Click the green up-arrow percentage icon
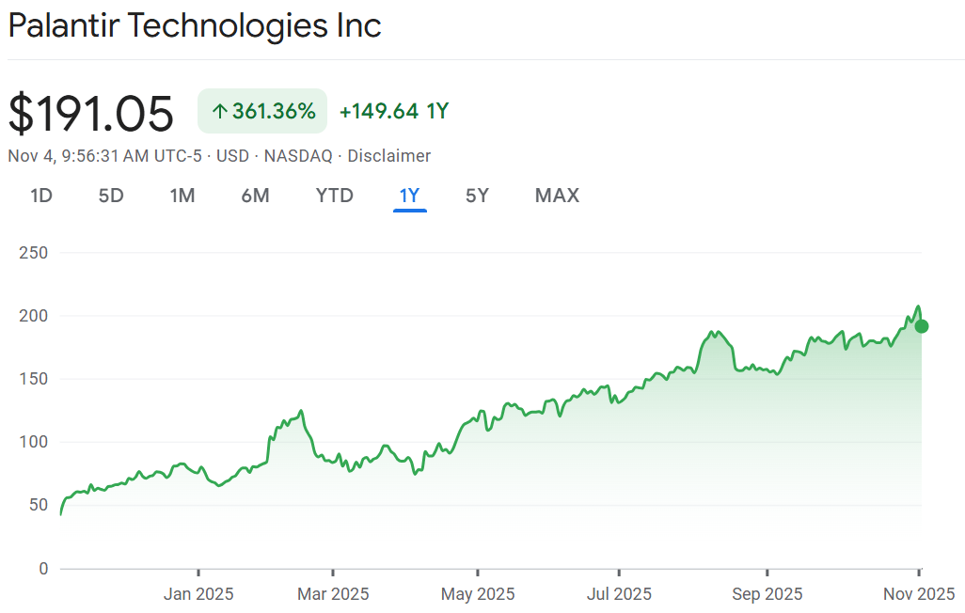 [220, 111]
